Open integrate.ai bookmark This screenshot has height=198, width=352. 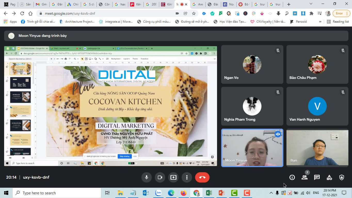[116, 22]
